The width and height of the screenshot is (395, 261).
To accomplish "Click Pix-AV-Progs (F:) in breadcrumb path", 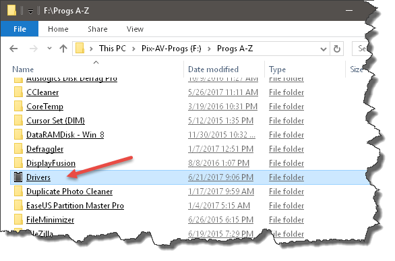I will click(171, 49).
